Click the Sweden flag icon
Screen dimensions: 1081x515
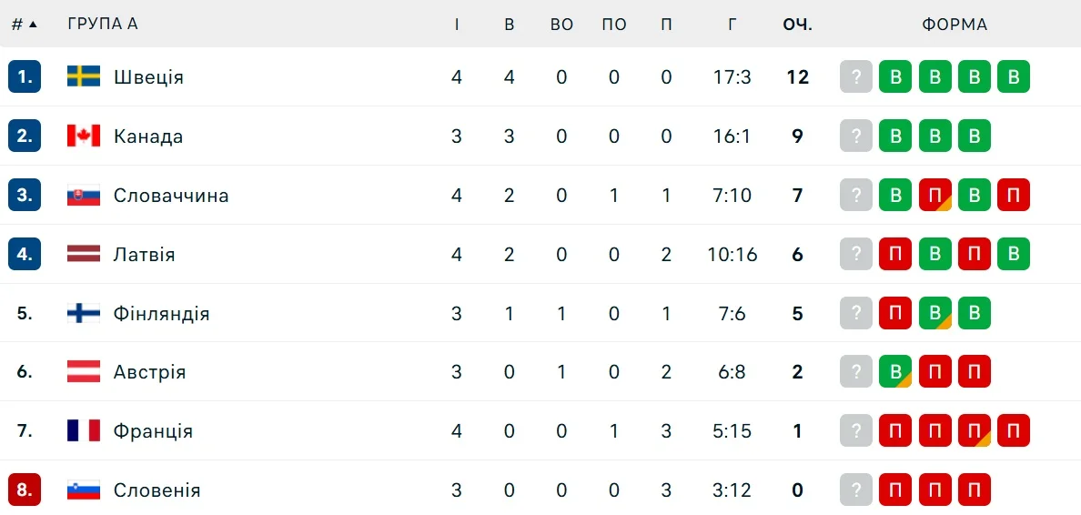click(x=84, y=76)
